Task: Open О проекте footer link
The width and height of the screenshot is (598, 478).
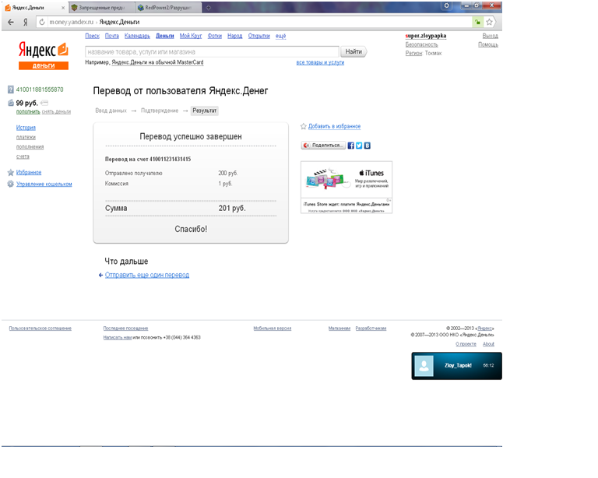Action: (x=466, y=344)
